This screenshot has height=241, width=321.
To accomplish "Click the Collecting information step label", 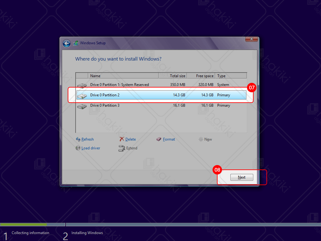I will point(30,233).
